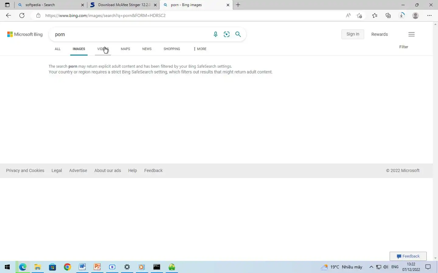
Task: View site information lock icon
Action: click(38, 15)
